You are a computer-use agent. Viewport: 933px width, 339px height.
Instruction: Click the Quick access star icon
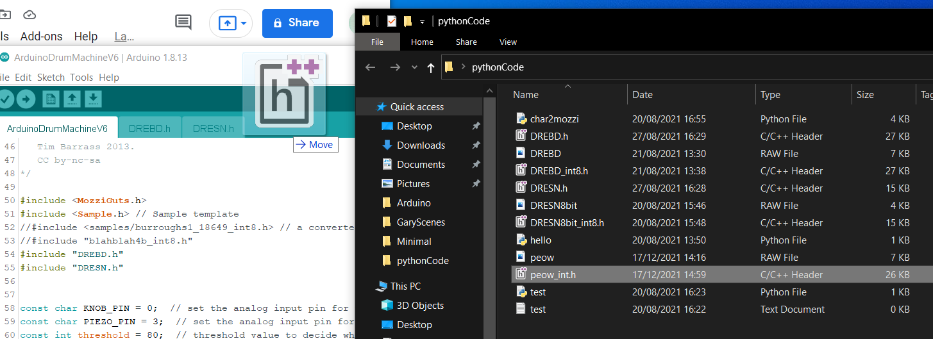pyautogui.click(x=382, y=107)
